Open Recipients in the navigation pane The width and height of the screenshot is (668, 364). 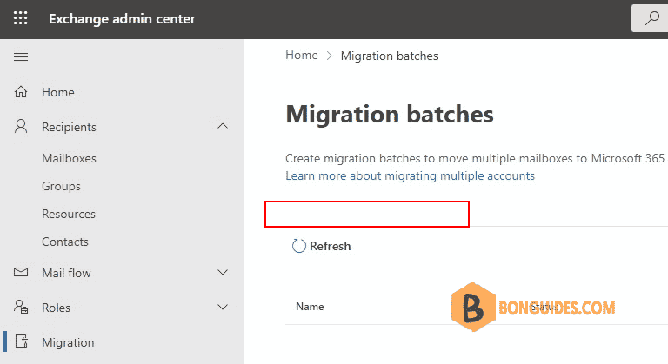coord(69,127)
